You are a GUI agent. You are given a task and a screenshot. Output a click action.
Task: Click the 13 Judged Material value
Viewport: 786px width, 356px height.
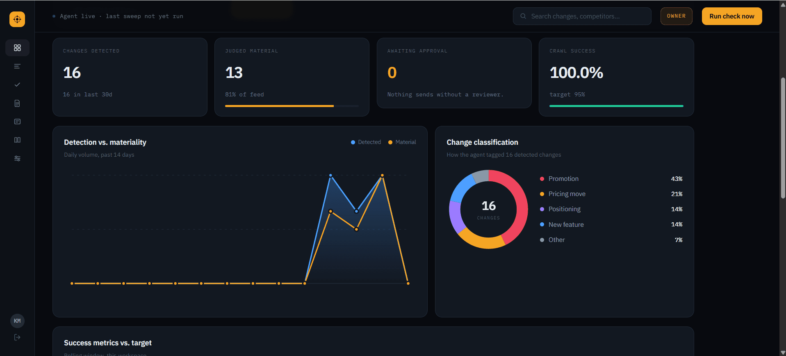tap(234, 73)
